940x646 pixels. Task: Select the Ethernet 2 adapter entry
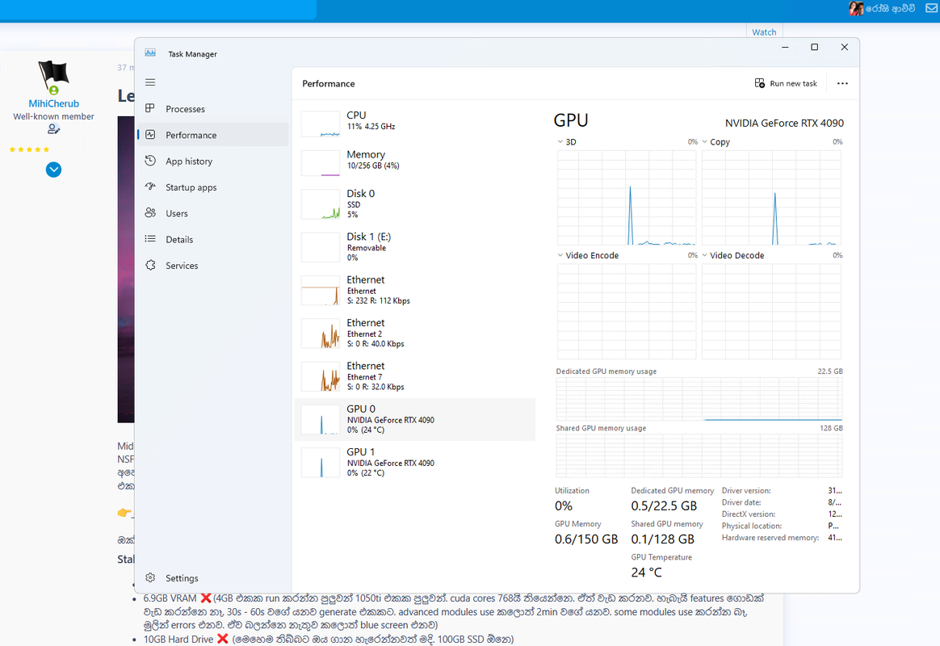point(415,333)
